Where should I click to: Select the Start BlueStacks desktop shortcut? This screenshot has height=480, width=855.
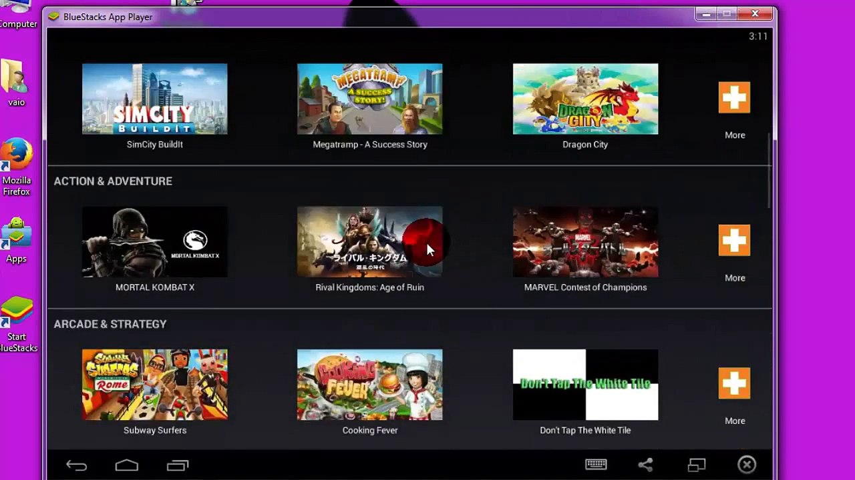click(17, 325)
